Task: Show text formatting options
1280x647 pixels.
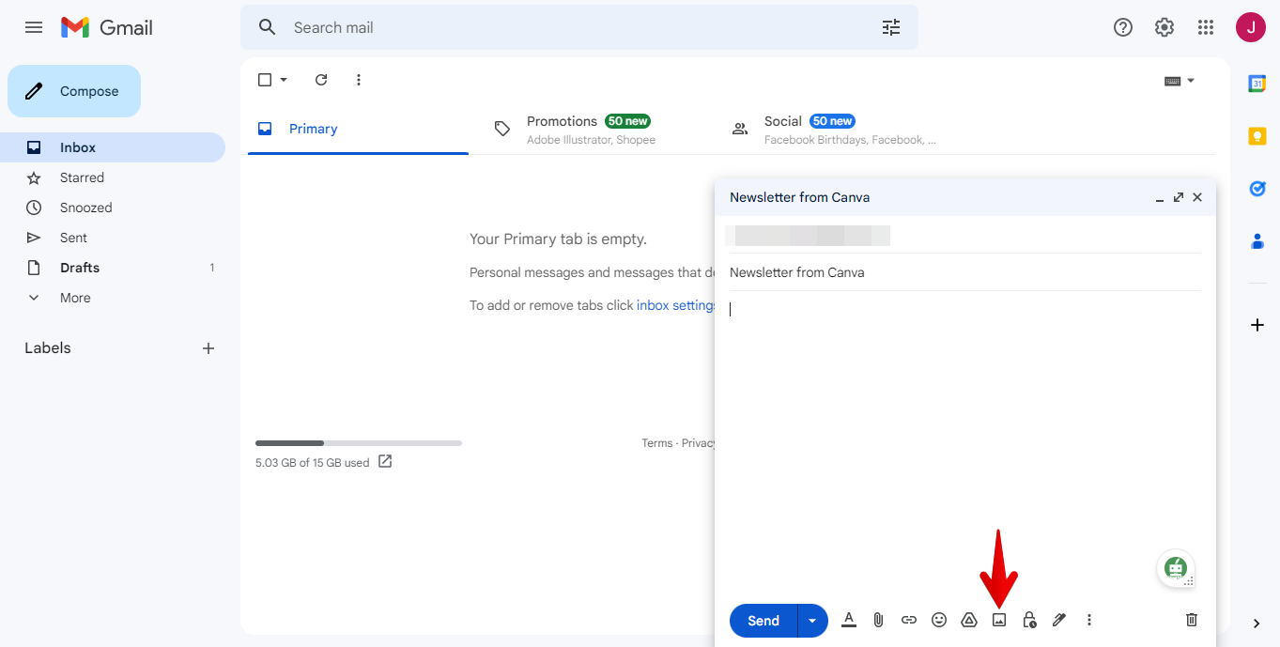Action: [x=849, y=620]
